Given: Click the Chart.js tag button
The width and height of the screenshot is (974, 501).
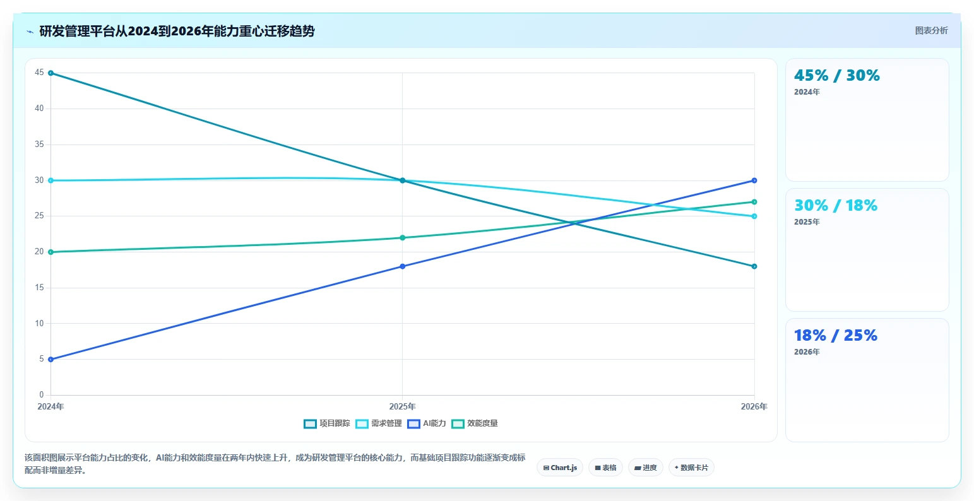Looking at the screenshot, I should click(x=560, y=468).
